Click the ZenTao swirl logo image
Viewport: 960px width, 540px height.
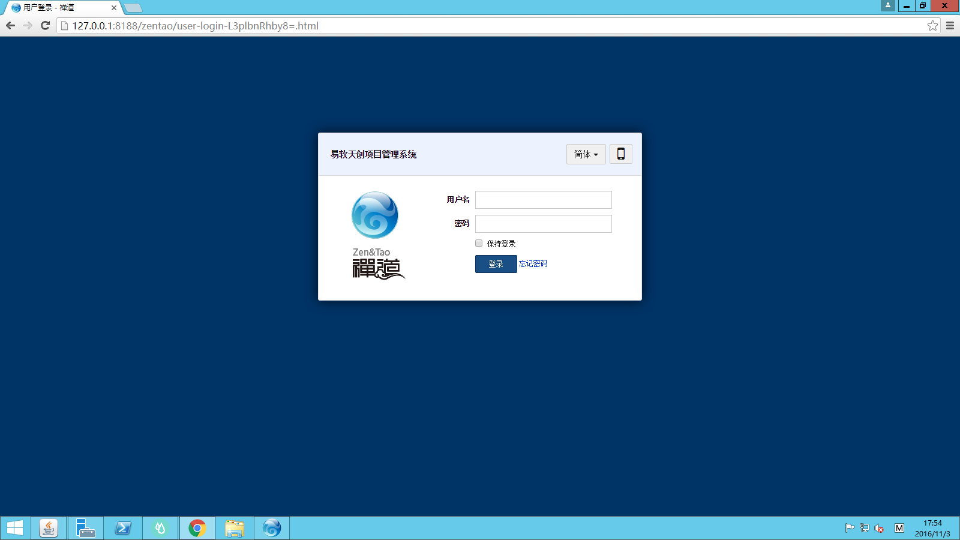[375, 215]
